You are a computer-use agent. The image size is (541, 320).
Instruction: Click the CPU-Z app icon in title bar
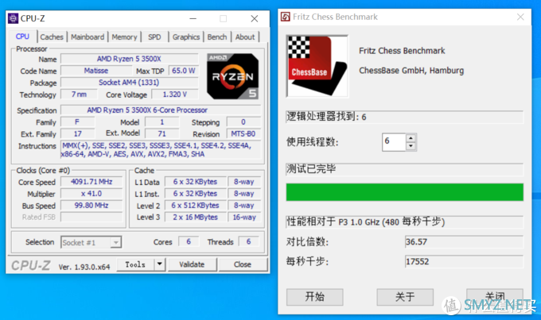coord(13,18)
